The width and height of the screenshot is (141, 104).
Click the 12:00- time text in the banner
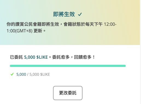[110, 24]
